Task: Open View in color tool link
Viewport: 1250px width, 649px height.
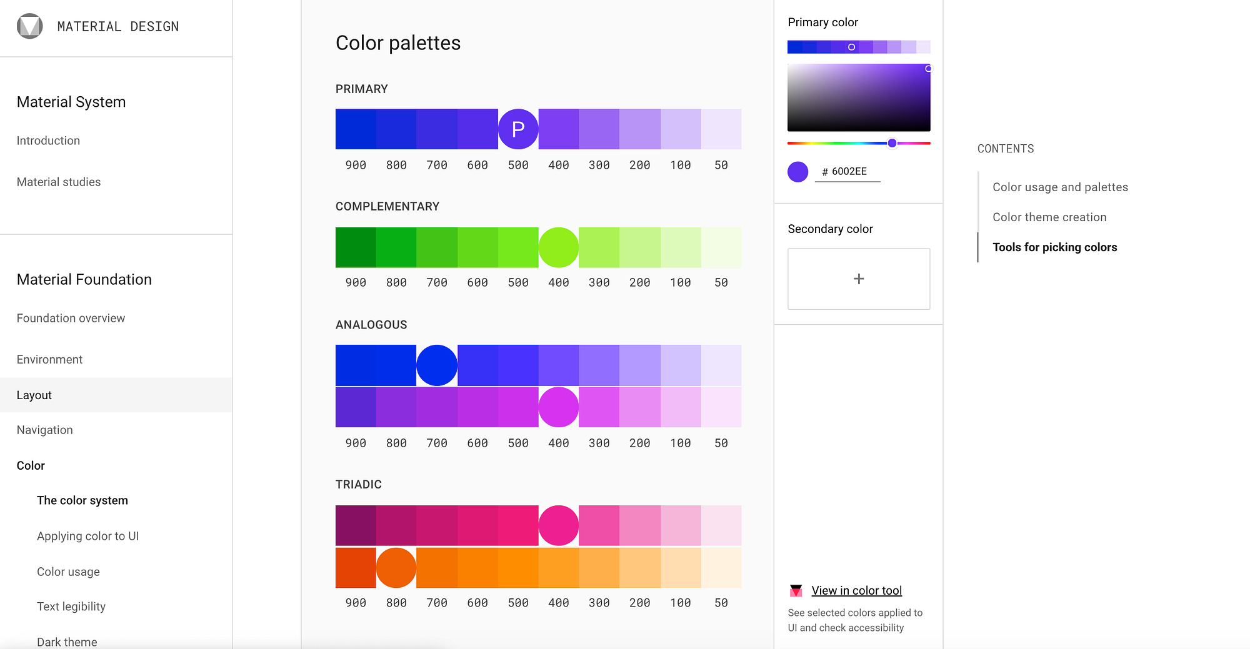Action: coord(856,591)
